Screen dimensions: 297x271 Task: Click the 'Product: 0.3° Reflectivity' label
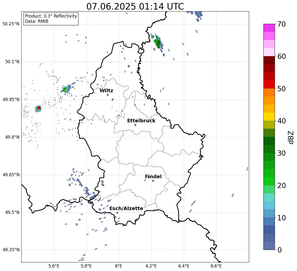pyautogui.click(x=51, y=16)
